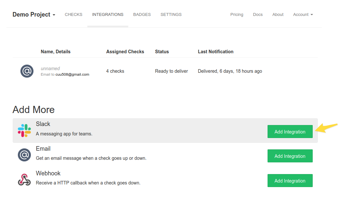
Task: Open the Pricing page
Action: click(x=237, y=14)
